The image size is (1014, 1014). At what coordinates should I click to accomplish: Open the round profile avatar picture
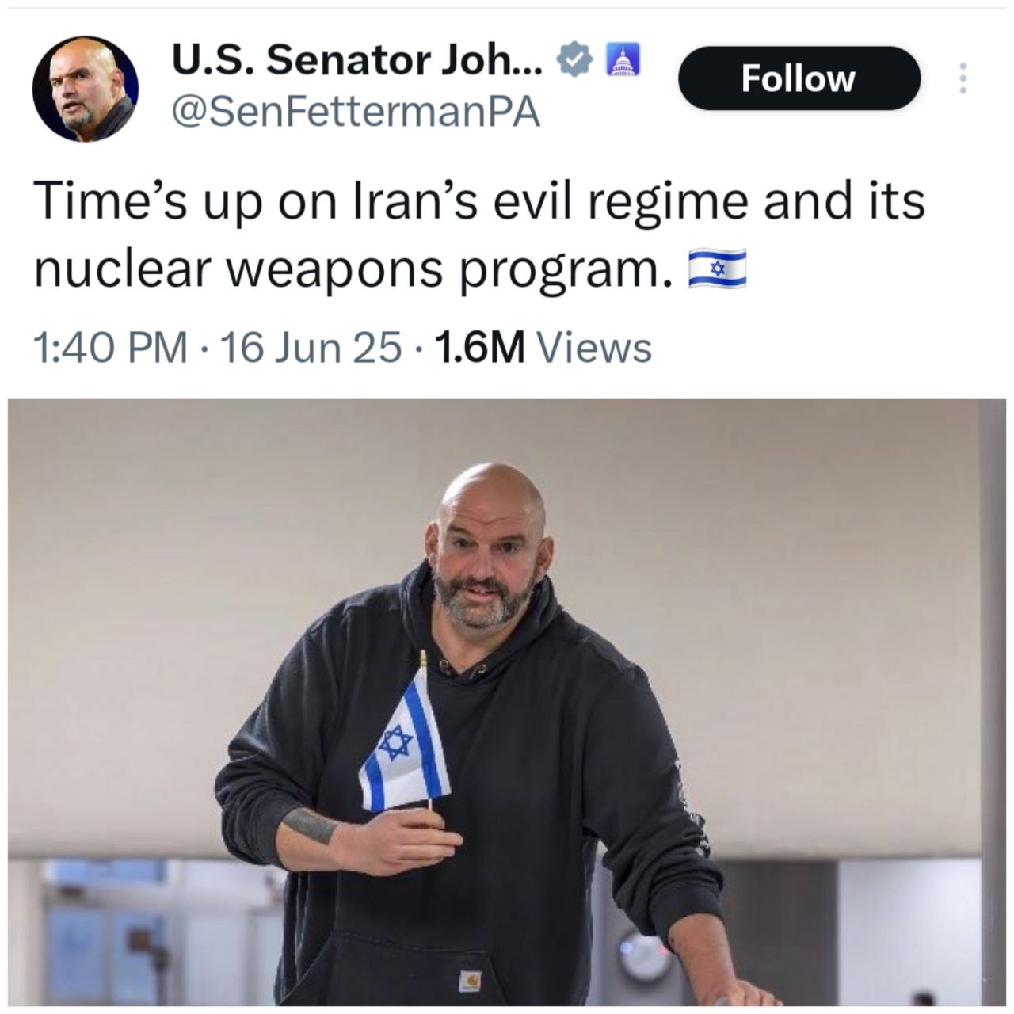[x=86, y=89]
